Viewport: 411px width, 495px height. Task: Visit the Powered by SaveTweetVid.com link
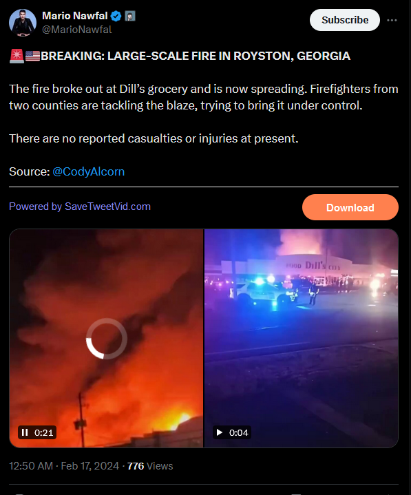[80, 207]
